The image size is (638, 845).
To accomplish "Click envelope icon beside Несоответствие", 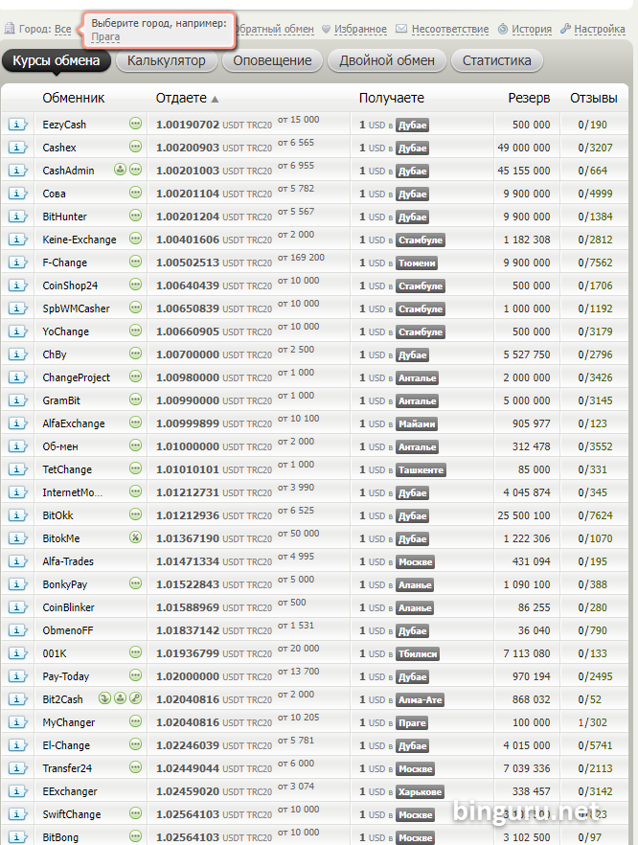I will [401, 29].
